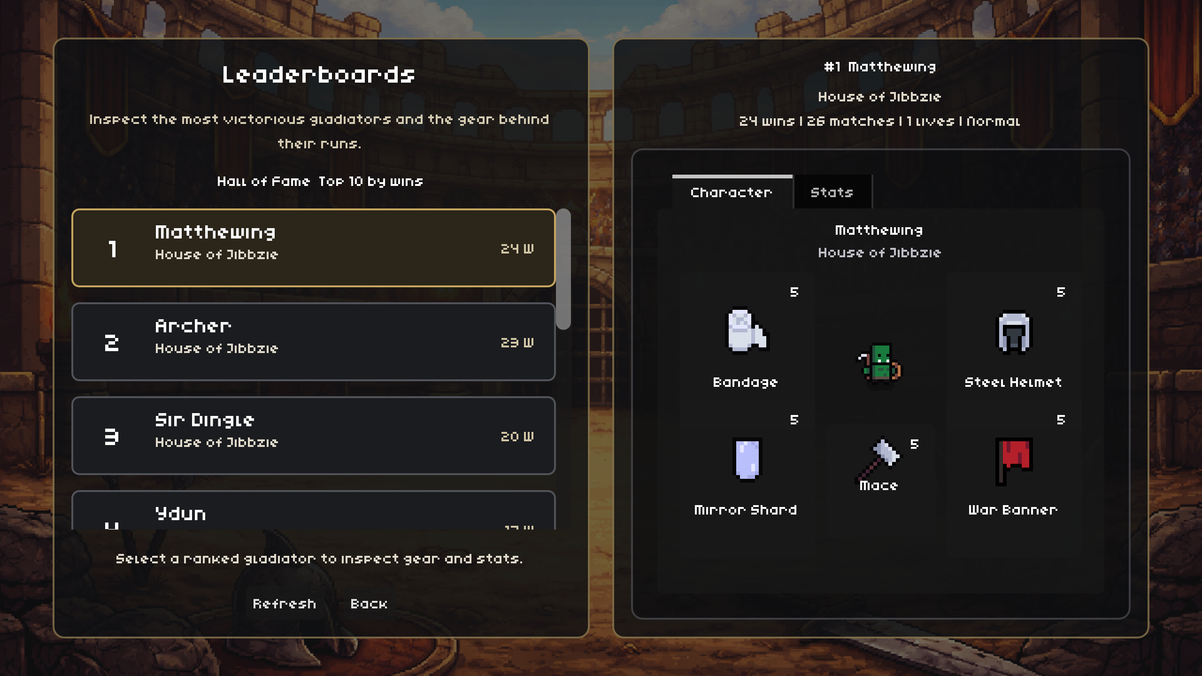Click the Mace item label
The width and height of the screenshot is (1202, 676).
(878, 486)
